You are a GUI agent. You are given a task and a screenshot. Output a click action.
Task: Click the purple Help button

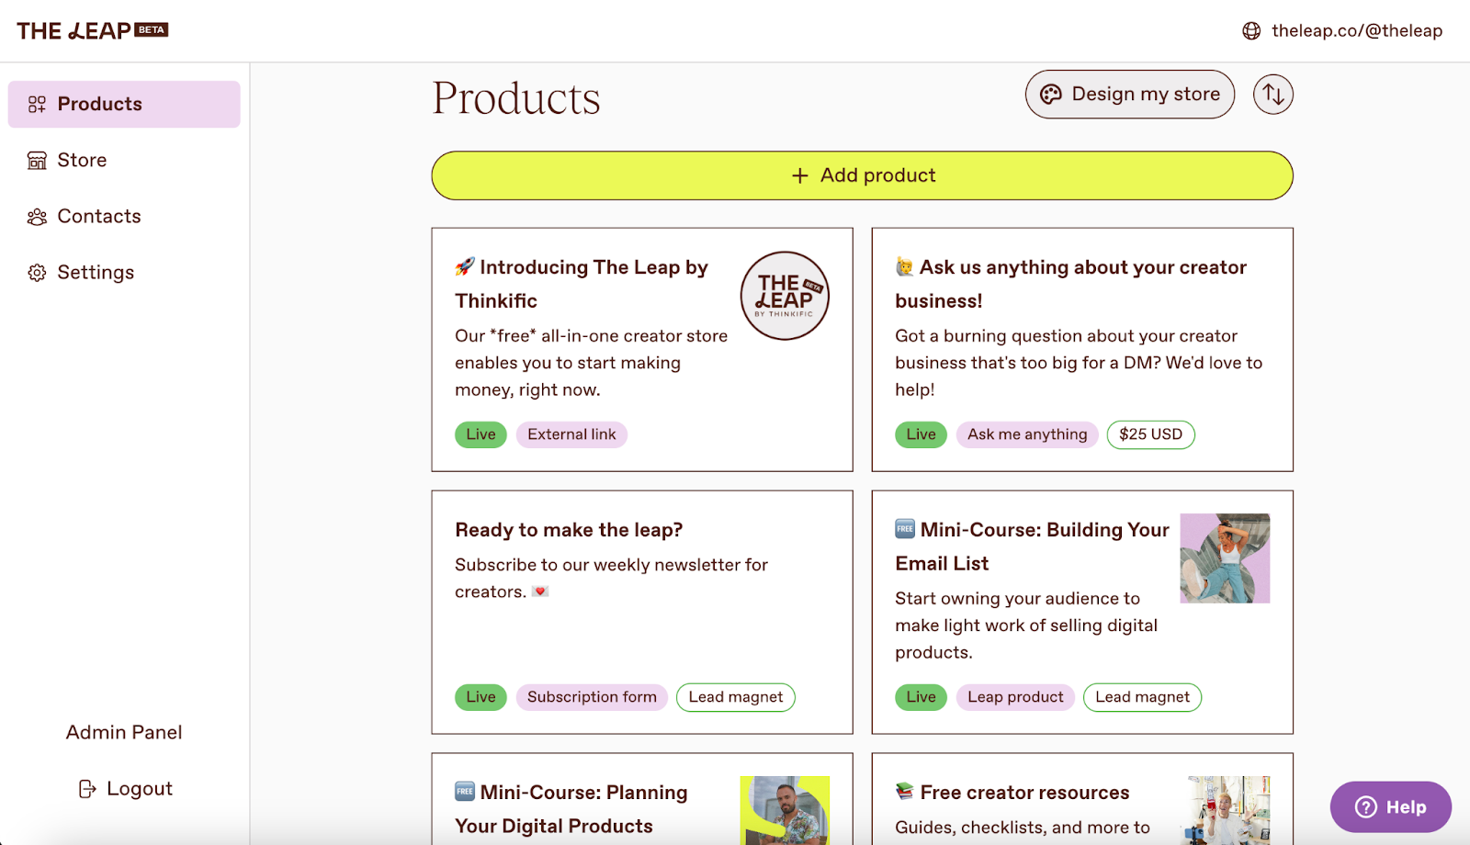pos(1391,807)
